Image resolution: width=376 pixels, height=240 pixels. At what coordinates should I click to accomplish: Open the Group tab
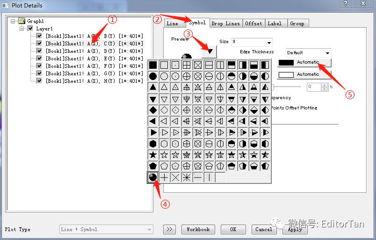[297, 23]
